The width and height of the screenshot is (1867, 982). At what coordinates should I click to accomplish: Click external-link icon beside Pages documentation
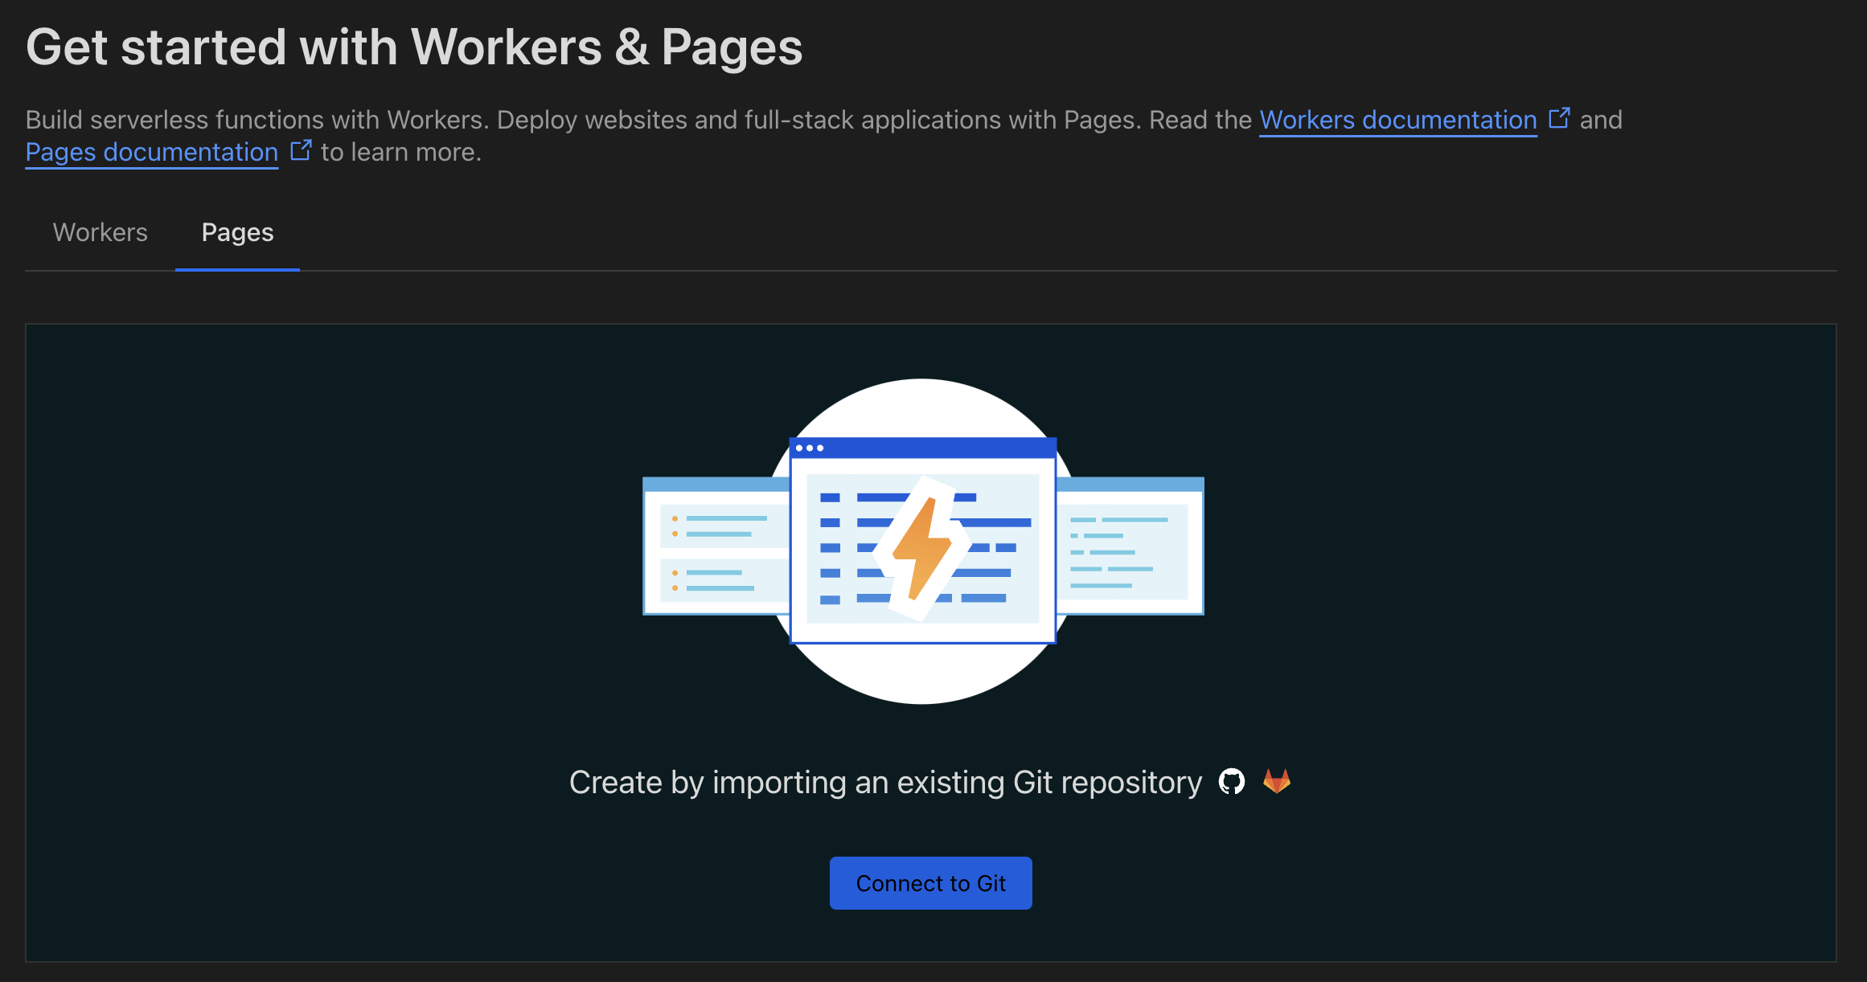301,150
